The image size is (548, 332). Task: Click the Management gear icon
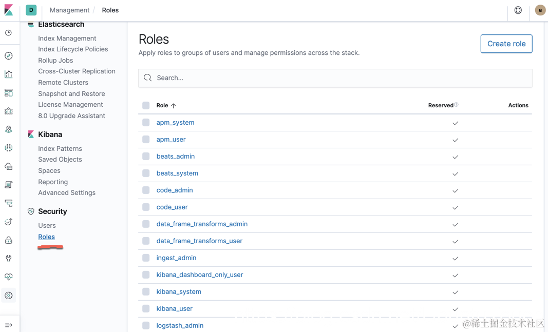point(9,296)
